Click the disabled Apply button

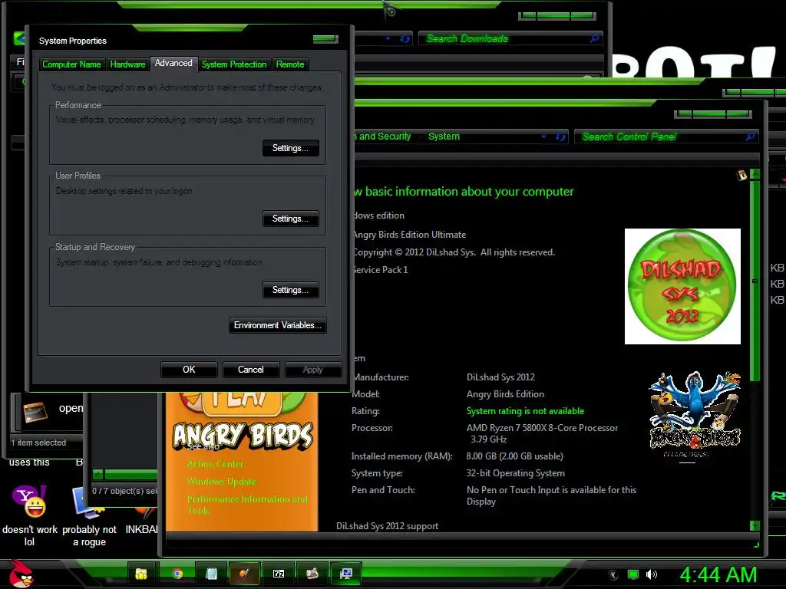[x=313, y=370]
